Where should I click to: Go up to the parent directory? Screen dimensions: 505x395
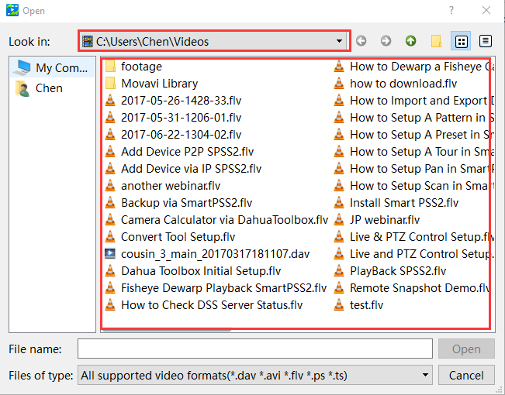(410, 41)
